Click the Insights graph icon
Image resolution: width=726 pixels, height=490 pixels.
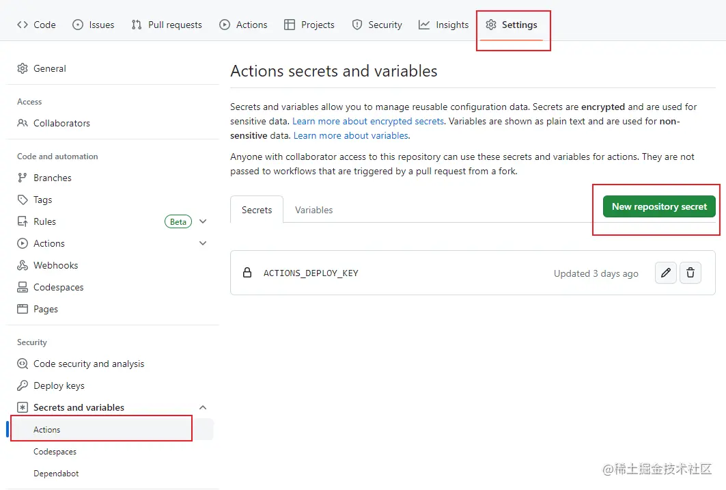(x=424, y=25)
